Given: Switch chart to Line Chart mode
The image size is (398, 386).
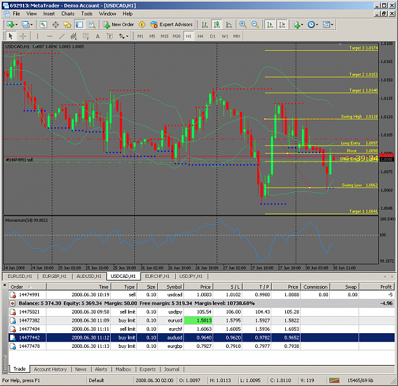Looking at the screenshot, I should click(x=229, y=25).
